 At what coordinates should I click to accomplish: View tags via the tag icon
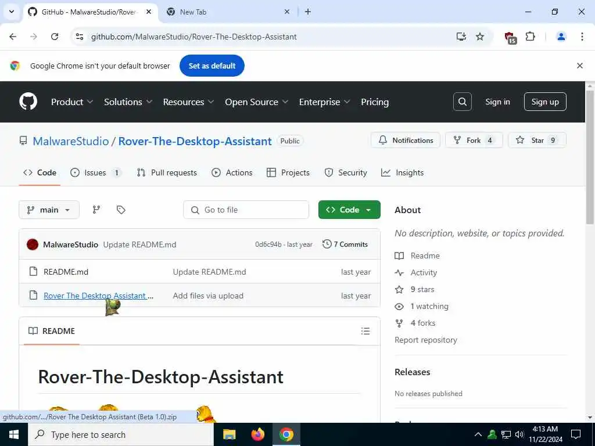[x=121, y=210]
